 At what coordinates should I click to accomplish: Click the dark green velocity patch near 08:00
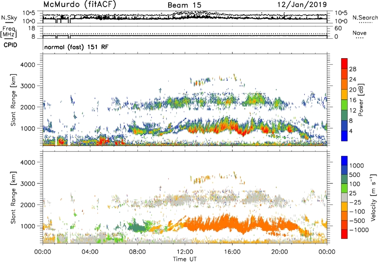coord(137,227)
